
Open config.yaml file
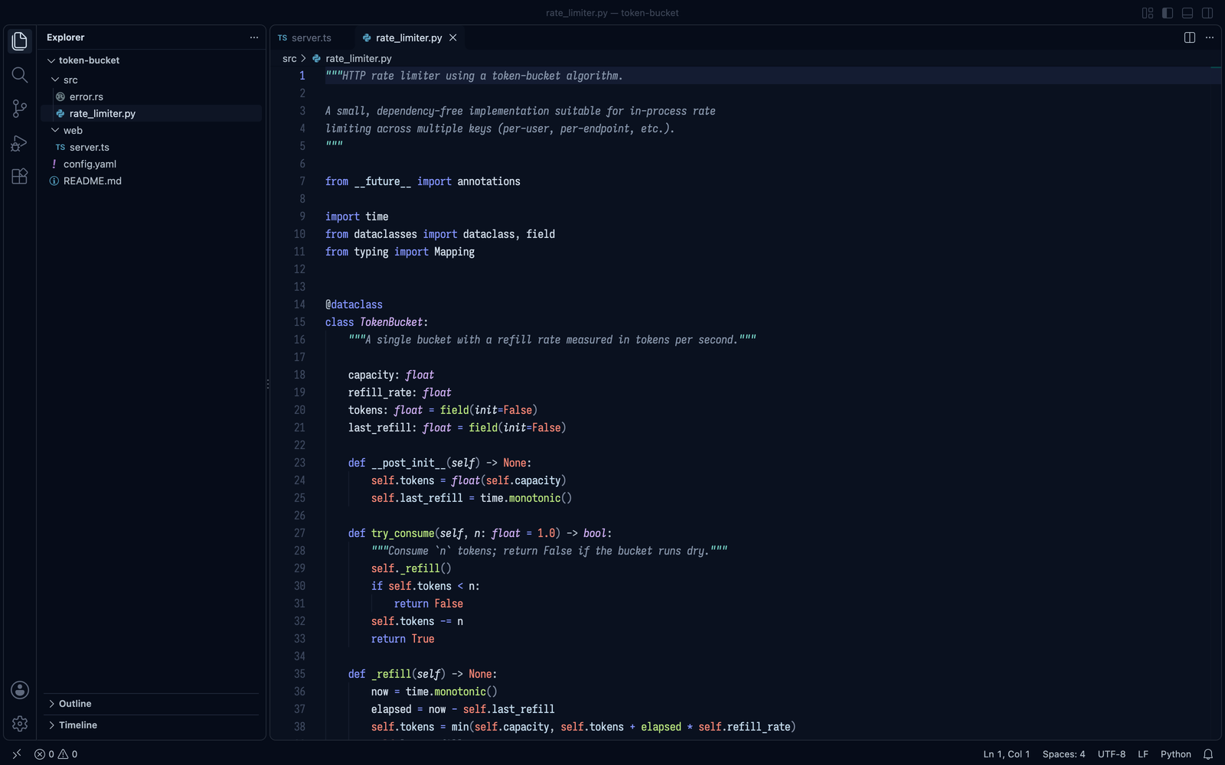(152, 164)
